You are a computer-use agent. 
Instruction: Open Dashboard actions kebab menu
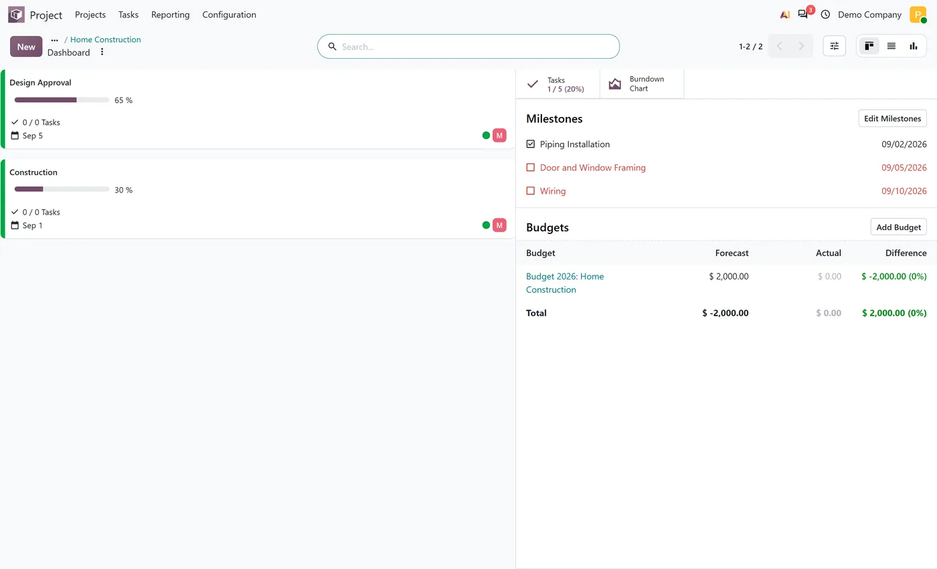pos(102,52)
